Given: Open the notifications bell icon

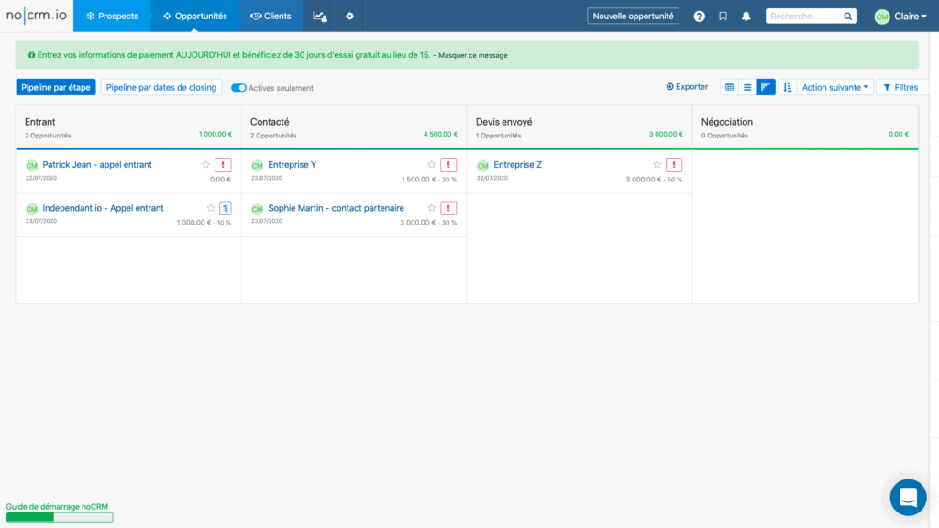Looking at the screenshot, I should (x=745, y=16).
